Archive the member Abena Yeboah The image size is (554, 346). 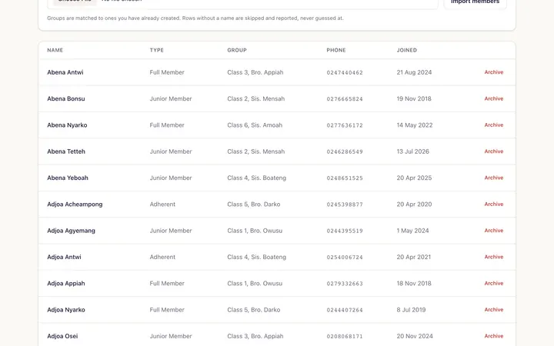click(493, 178)
